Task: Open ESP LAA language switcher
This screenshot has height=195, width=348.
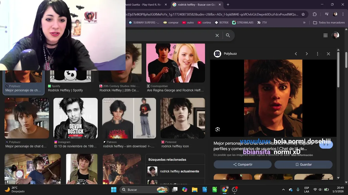Action: pos(307,190)
